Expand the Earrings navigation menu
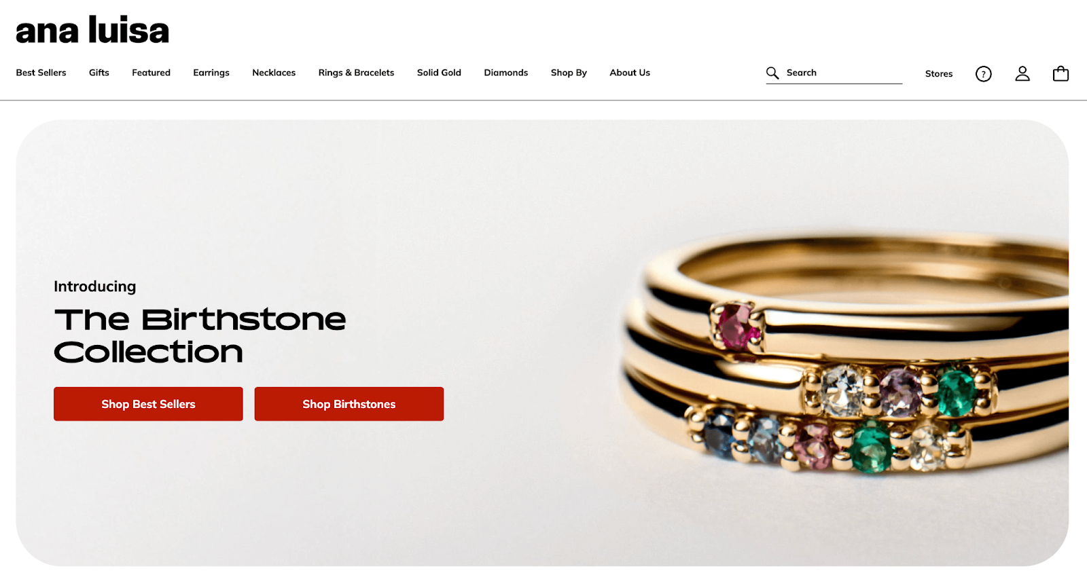 pos(211,73)
